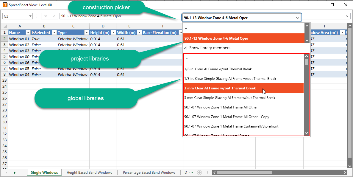The image size is (353, 177).
Task: Click the cancel (X) formula bar icon
Action: [46, 16]
